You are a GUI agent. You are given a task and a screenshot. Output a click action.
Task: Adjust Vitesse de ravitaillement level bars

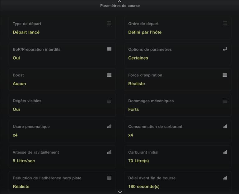(x=109, y=152)
